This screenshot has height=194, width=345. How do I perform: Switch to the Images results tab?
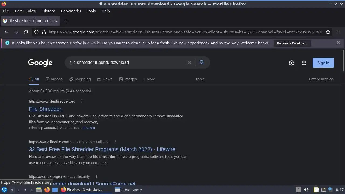tap(128, 79)
